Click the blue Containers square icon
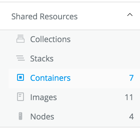140x128 pixels. 20,77
